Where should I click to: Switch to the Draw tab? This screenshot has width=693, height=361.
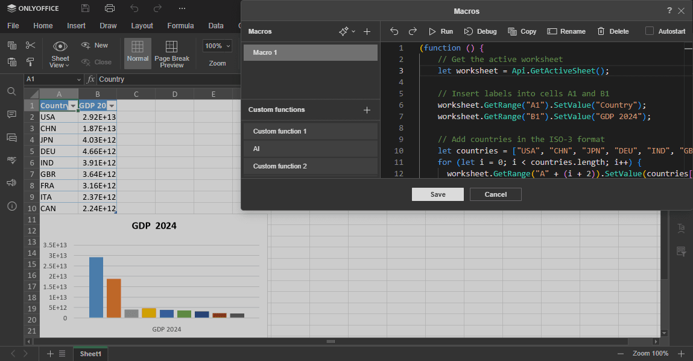point(108,25)
